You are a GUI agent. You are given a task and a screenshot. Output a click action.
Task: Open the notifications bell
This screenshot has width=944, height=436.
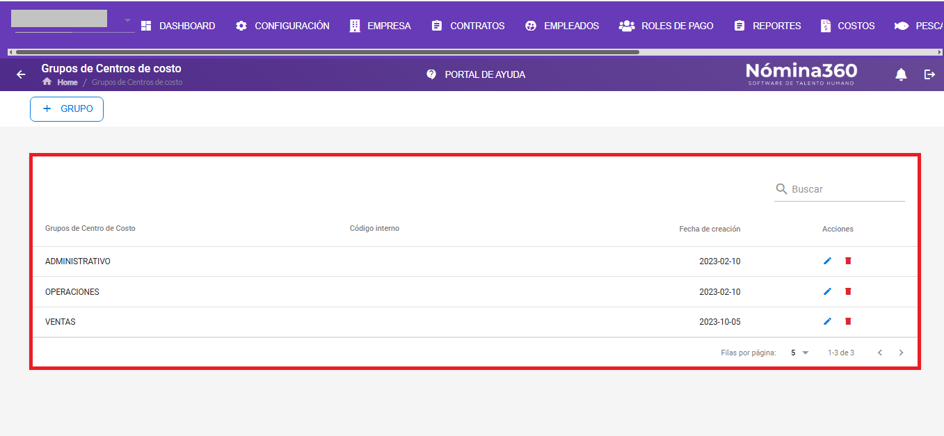[x=901, y=74]
